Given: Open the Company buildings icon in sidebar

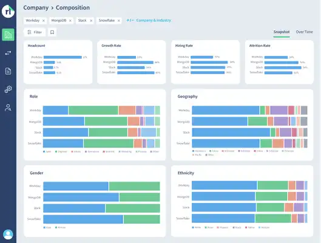Looking at the screenshot, I should pyautogui.click(x=8, y=35).
